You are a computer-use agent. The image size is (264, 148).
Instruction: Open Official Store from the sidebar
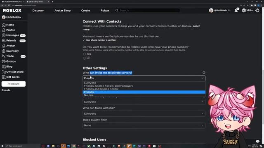click(x=13, y=72)
